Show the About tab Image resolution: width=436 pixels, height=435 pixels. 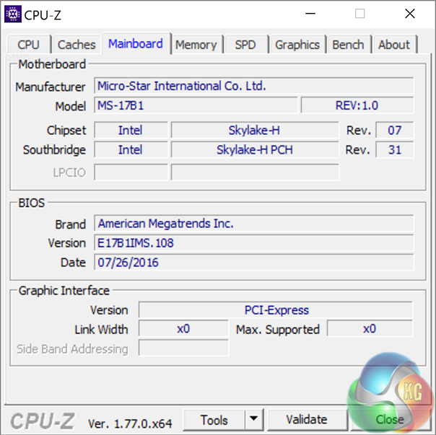(x=394, y=45)
